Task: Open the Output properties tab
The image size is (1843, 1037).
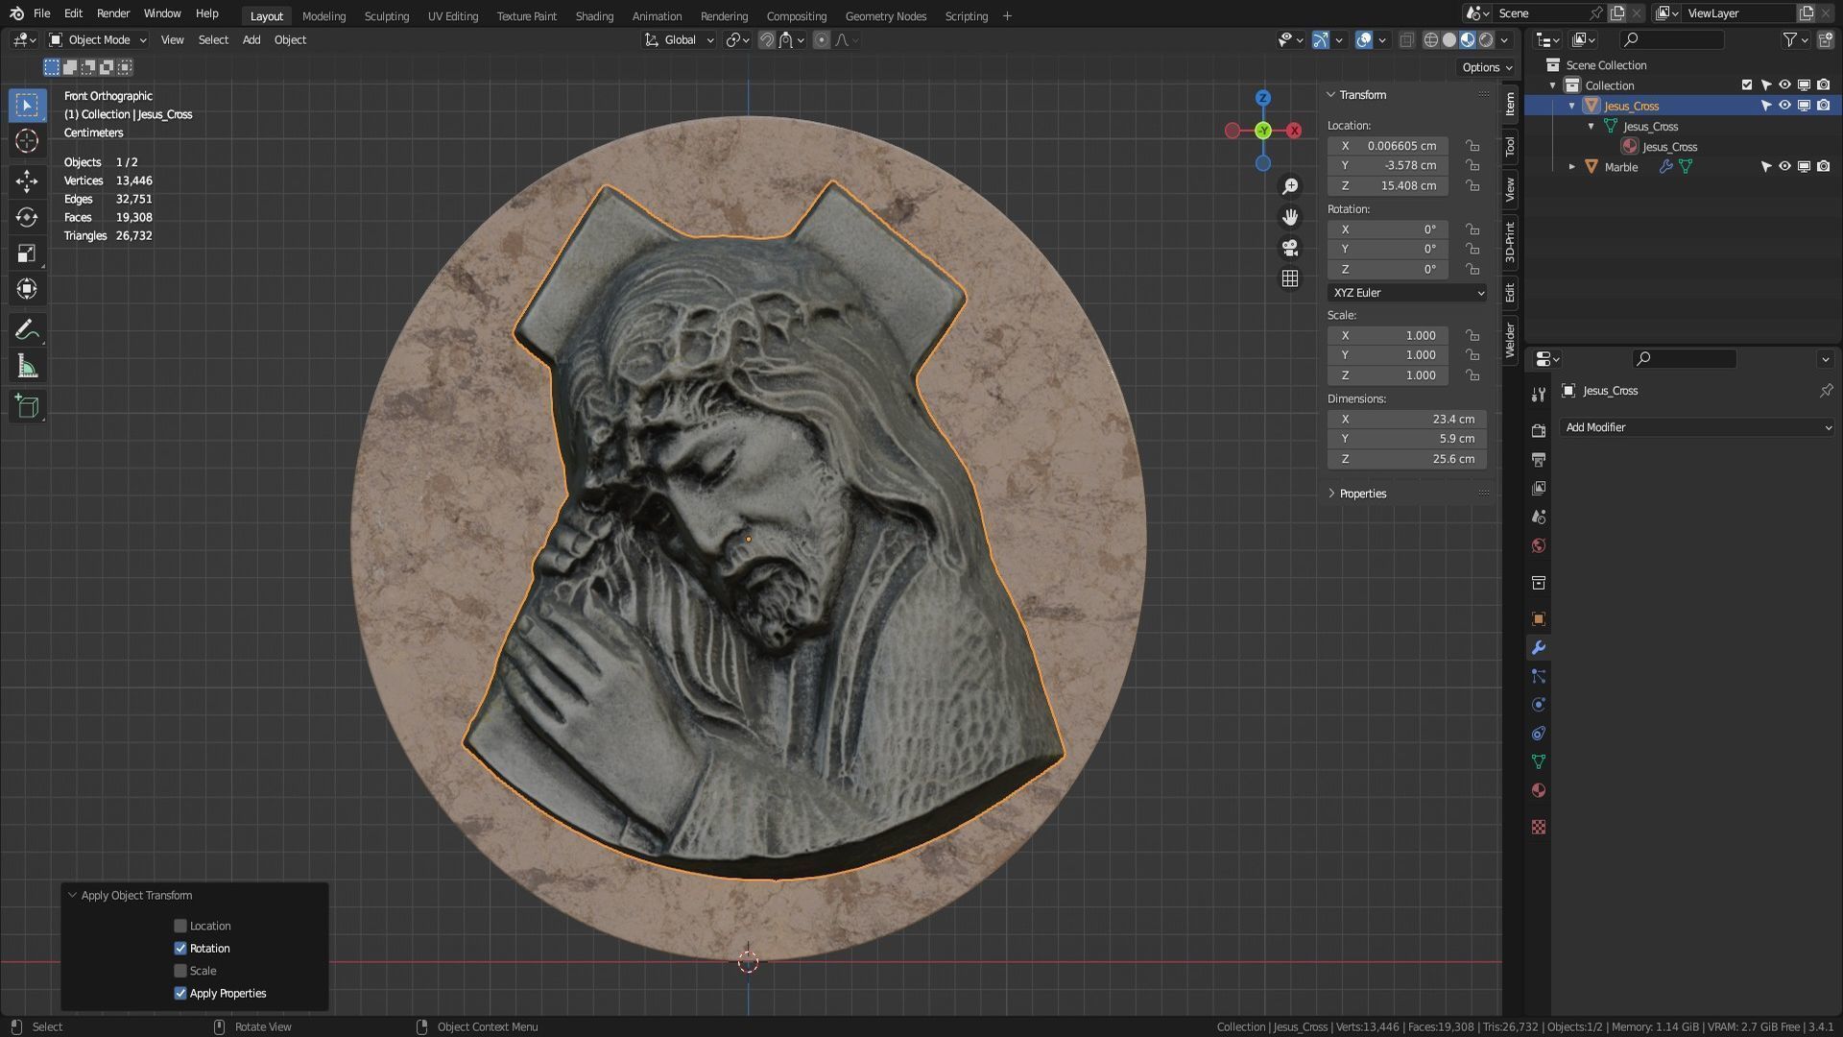Action: coord(1539,459)
